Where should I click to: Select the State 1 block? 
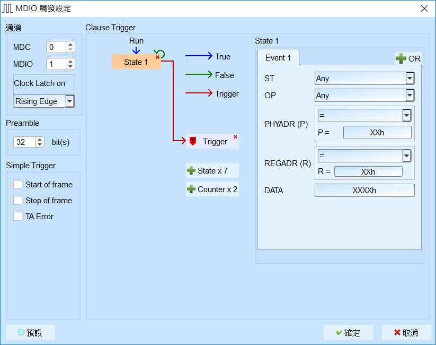[136, 62]
